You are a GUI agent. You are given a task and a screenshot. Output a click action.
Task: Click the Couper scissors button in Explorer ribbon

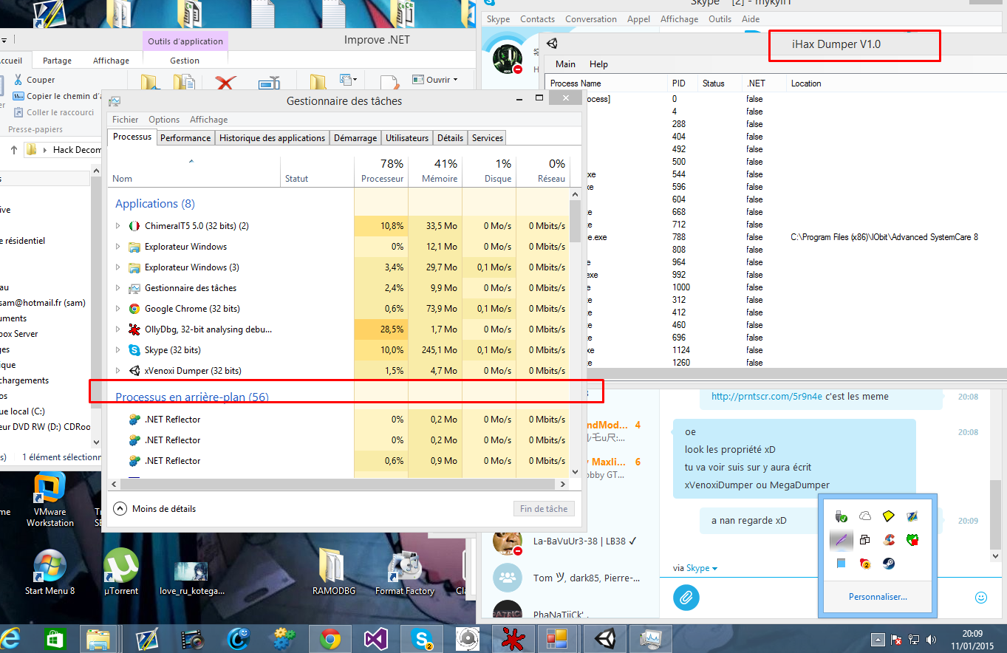[34, 80]
